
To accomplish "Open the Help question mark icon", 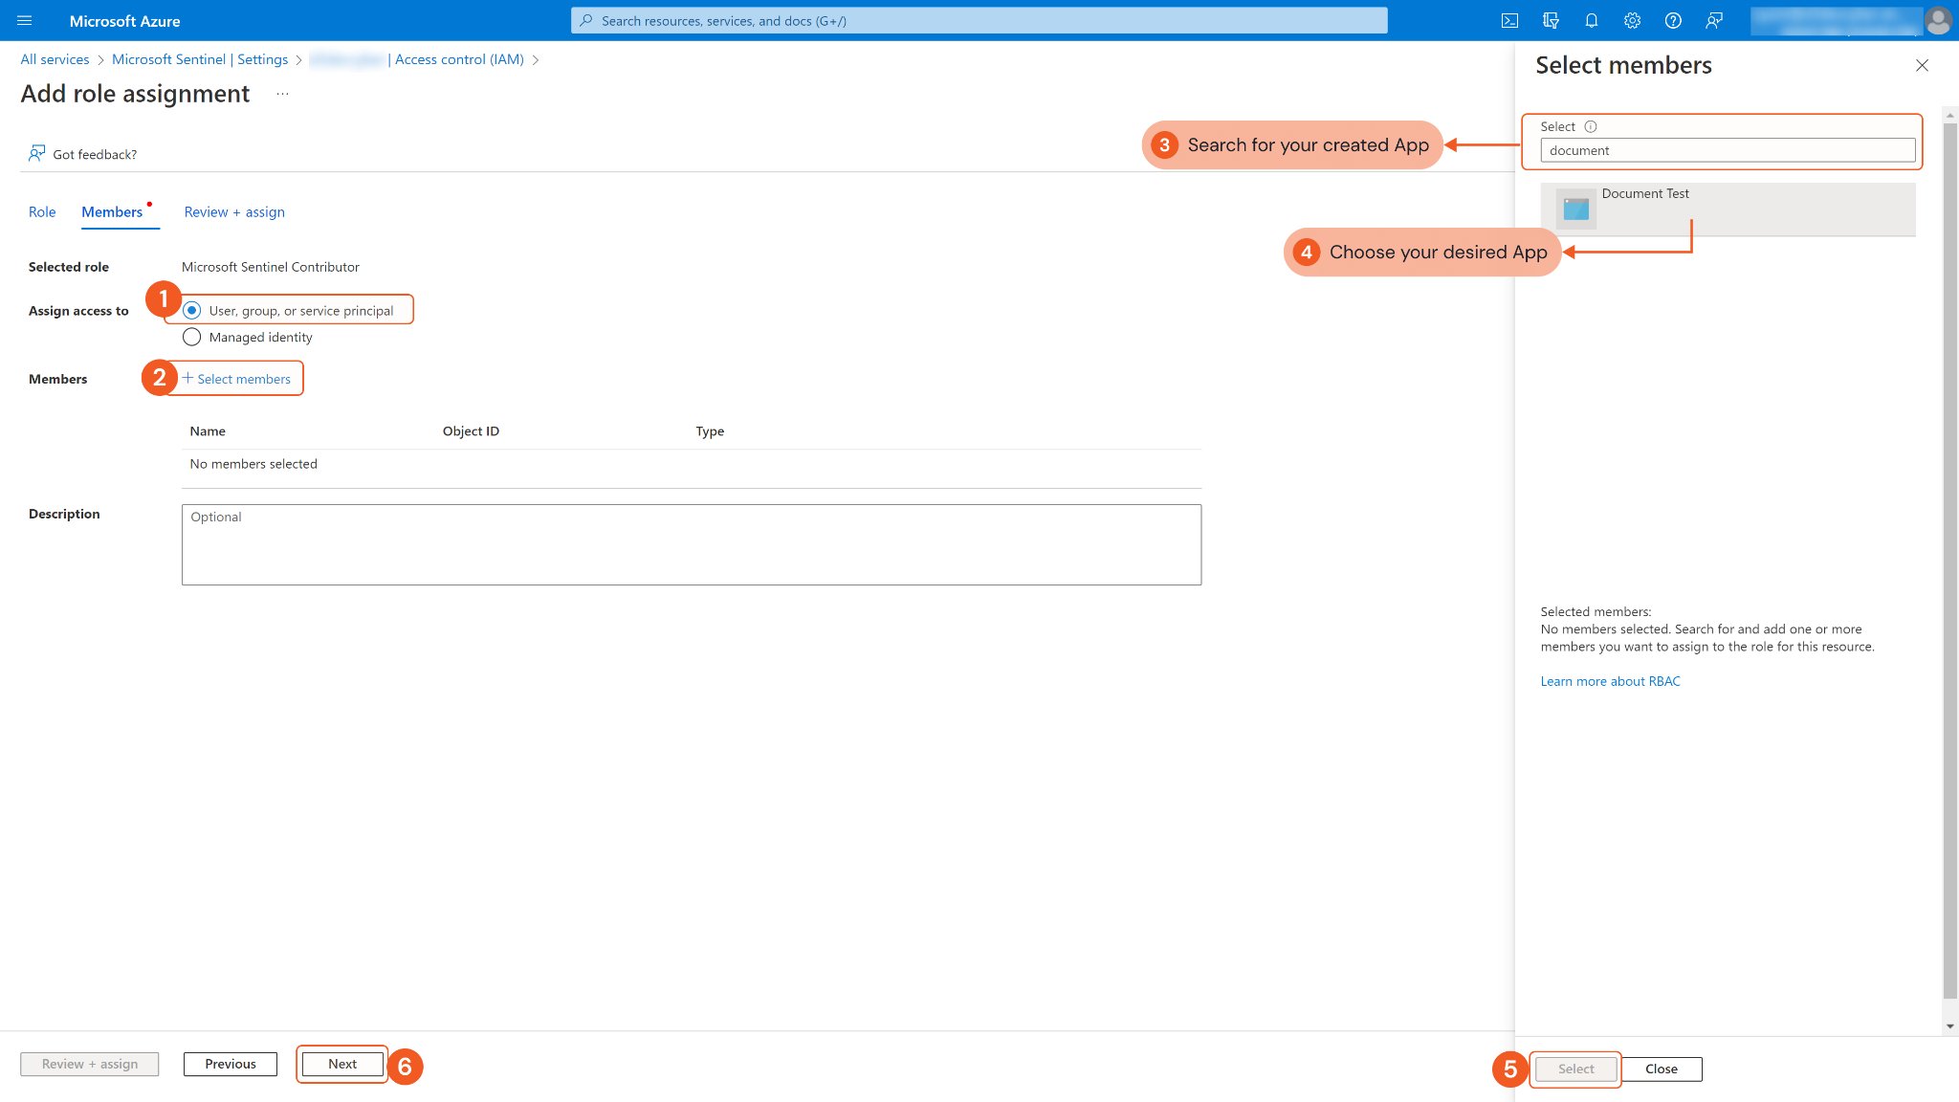I will tap(1673, 20).
